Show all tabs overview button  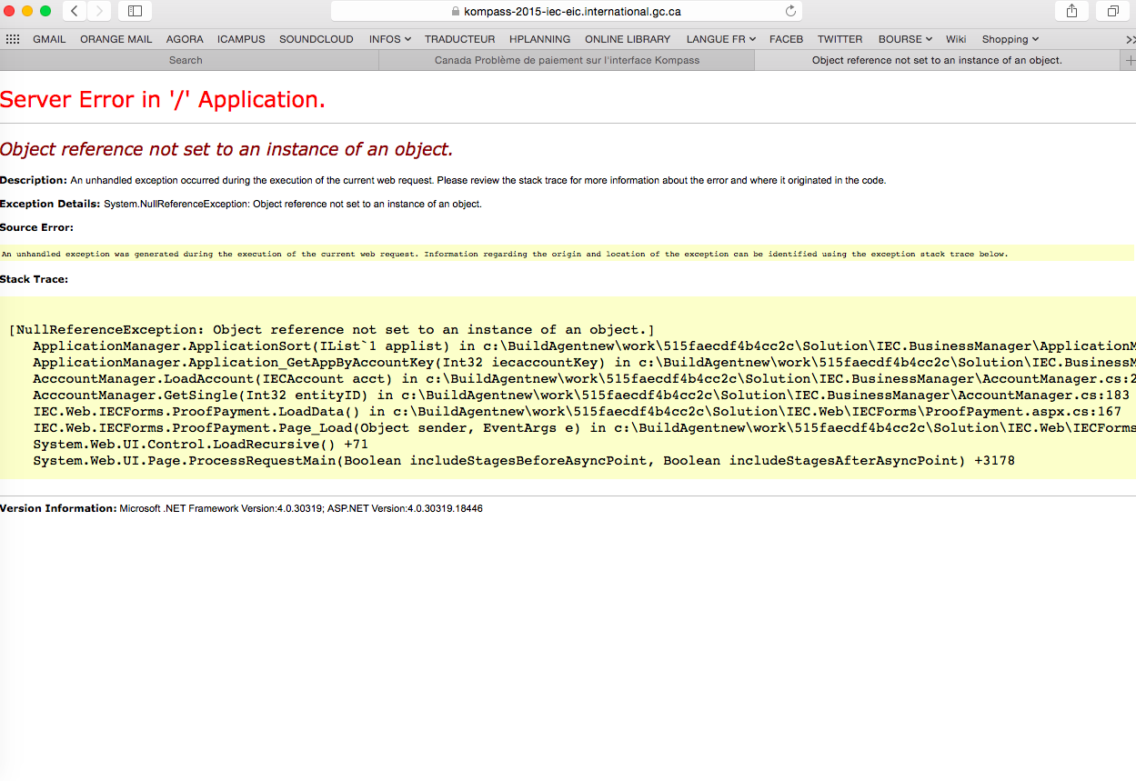(x=1112, y=11)
